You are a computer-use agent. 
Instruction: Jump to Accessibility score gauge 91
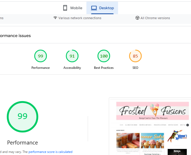pyautogui.click(x=72, y=56)
